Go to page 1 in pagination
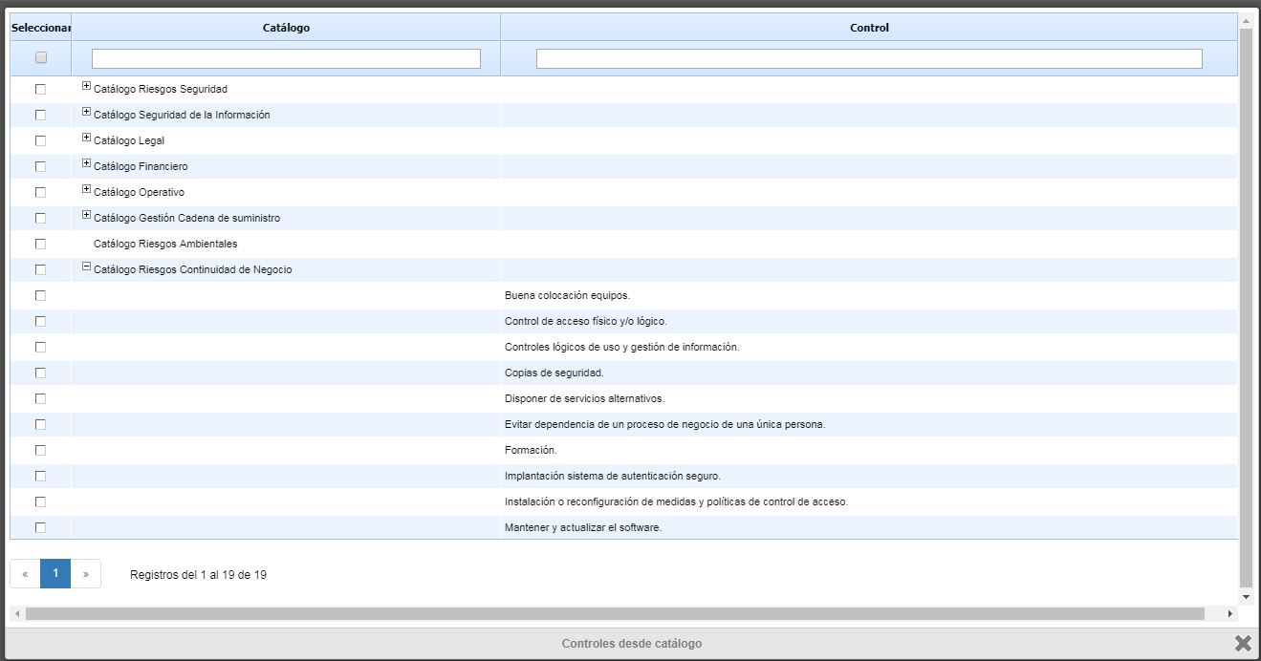 pyautogui.click(x=55, y=574)
